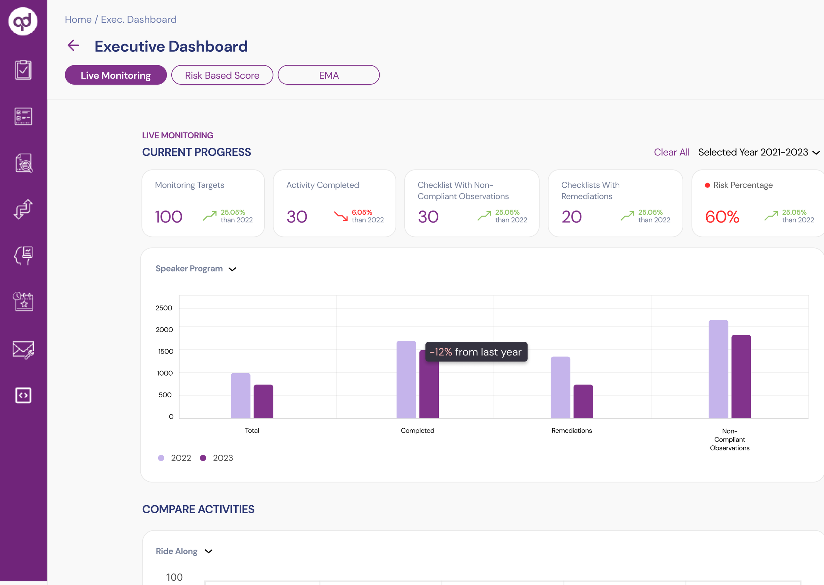Viewport: 824px width, 585px height.
Task: Click the CURRENT PROGRESS heading
Action: click(x=196, y=152)
